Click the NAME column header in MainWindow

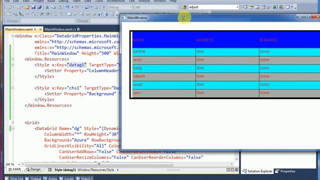(x=164, y=40)
